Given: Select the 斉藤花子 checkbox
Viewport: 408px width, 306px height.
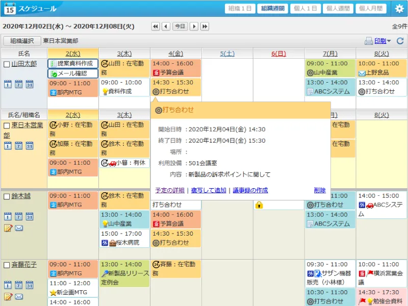Looking at the screenshot, I should (x=7, y=265).
